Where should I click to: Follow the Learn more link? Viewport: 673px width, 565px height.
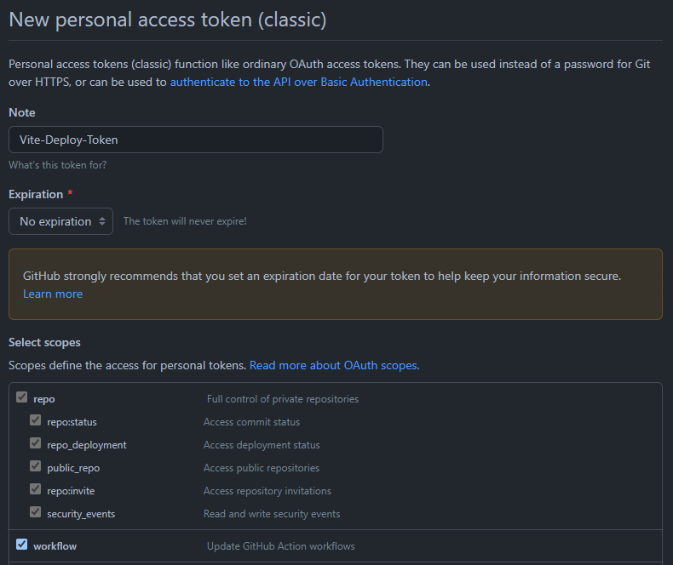click(53, 294)
